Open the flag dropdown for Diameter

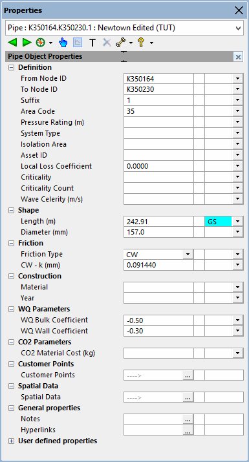click(237, 233)
